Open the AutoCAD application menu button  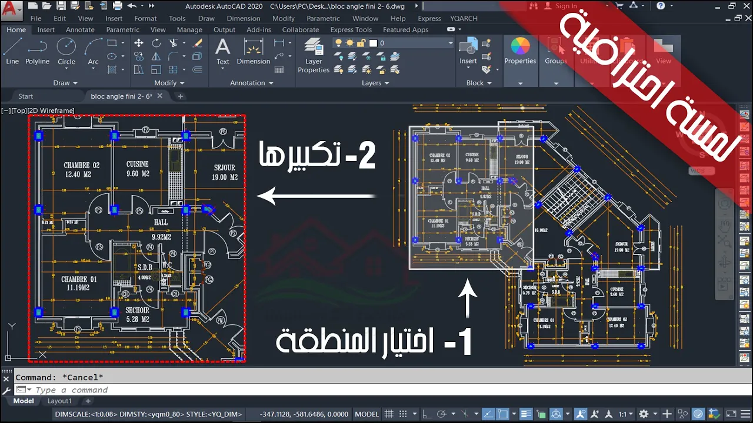coord(11,10)
